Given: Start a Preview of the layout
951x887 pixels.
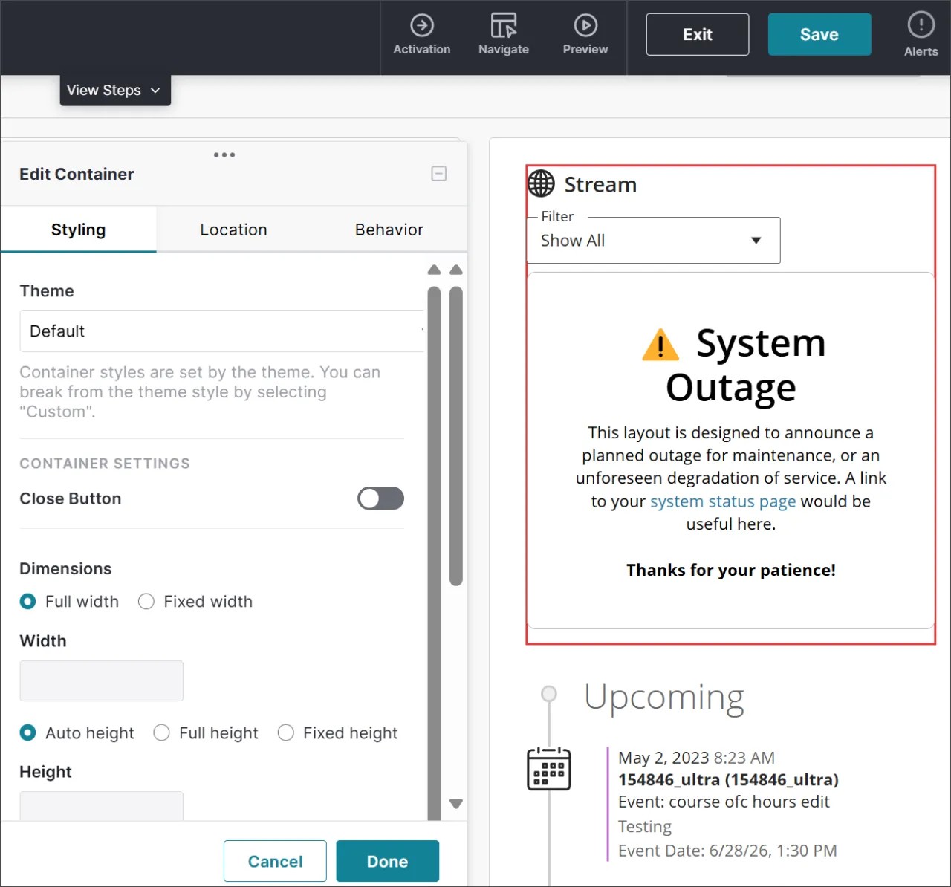Looking at the screenshot, I should tap(585, 33).
